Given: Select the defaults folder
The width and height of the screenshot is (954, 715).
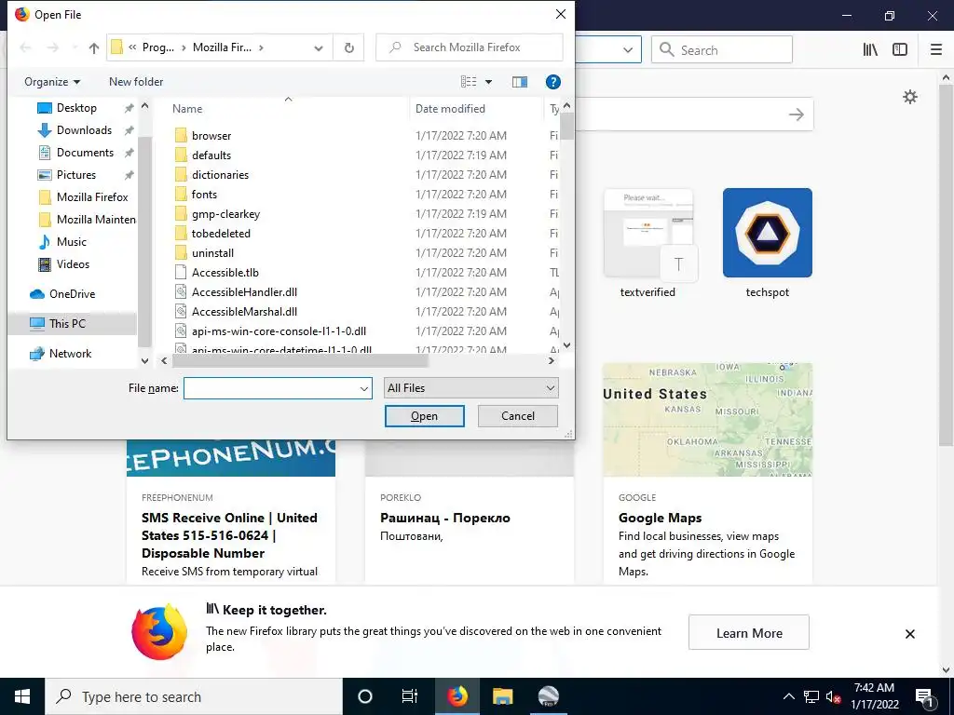Looking at the screenshot, I should pyautogui.click(x=211, y=155).
